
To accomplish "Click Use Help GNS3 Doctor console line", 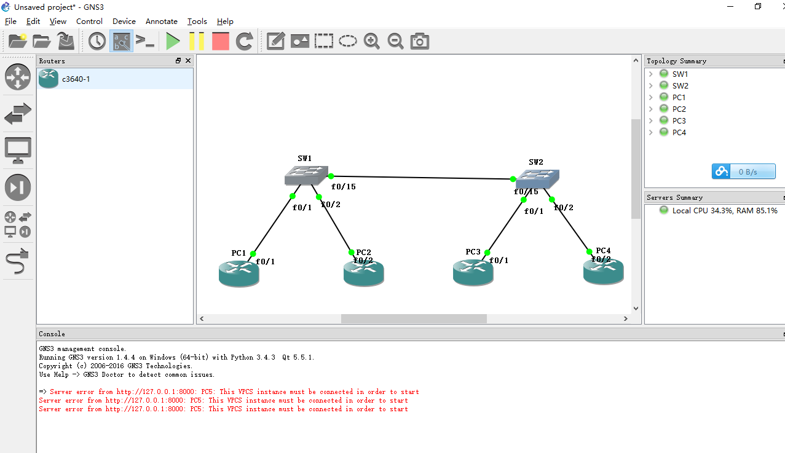I will (127, 374).
